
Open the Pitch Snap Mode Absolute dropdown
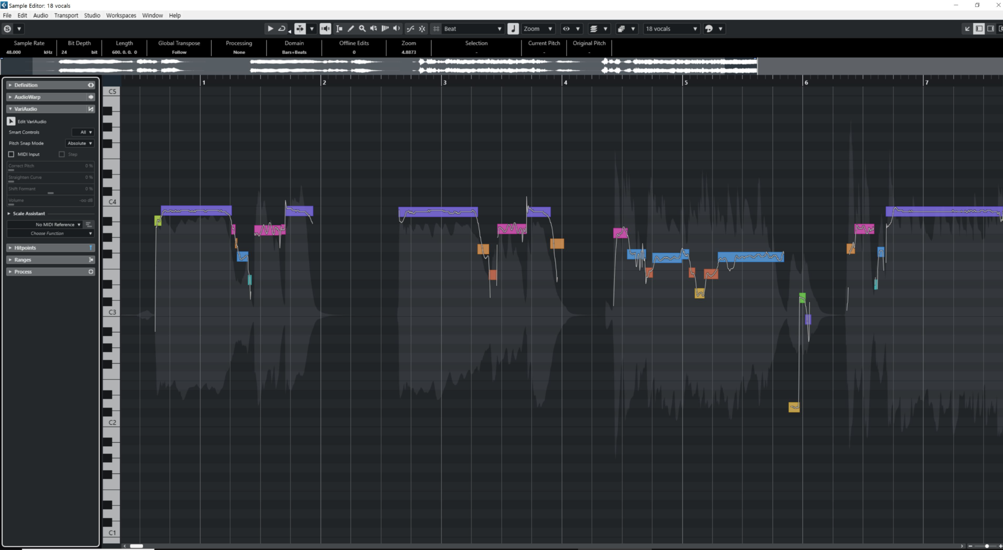(79, 143)
